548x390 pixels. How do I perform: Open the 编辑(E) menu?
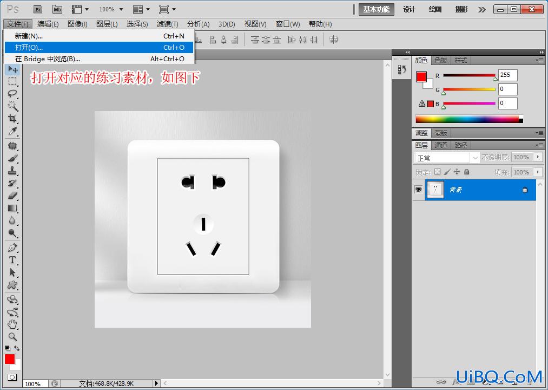(x=48, y=24)
